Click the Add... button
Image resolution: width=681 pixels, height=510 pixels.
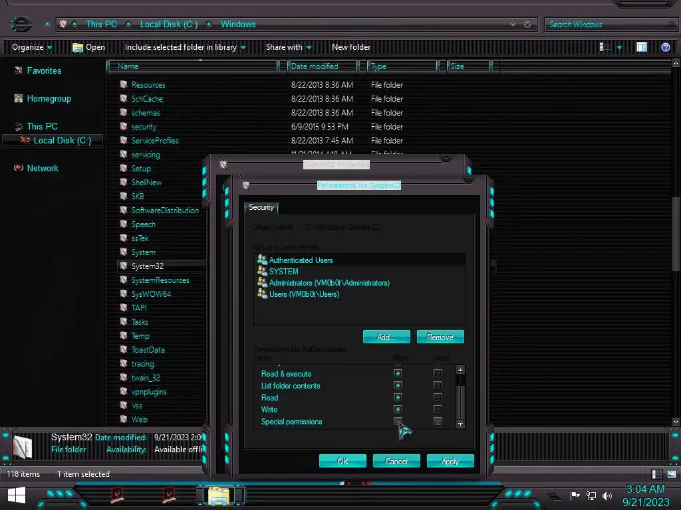point(386,337)
